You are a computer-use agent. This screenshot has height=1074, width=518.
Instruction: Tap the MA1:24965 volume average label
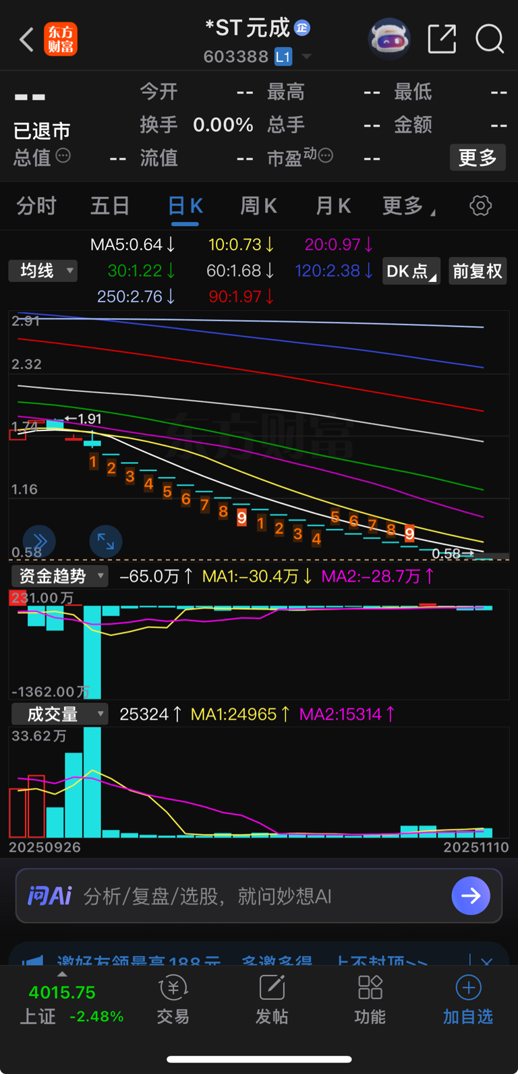tap(240, 714)
